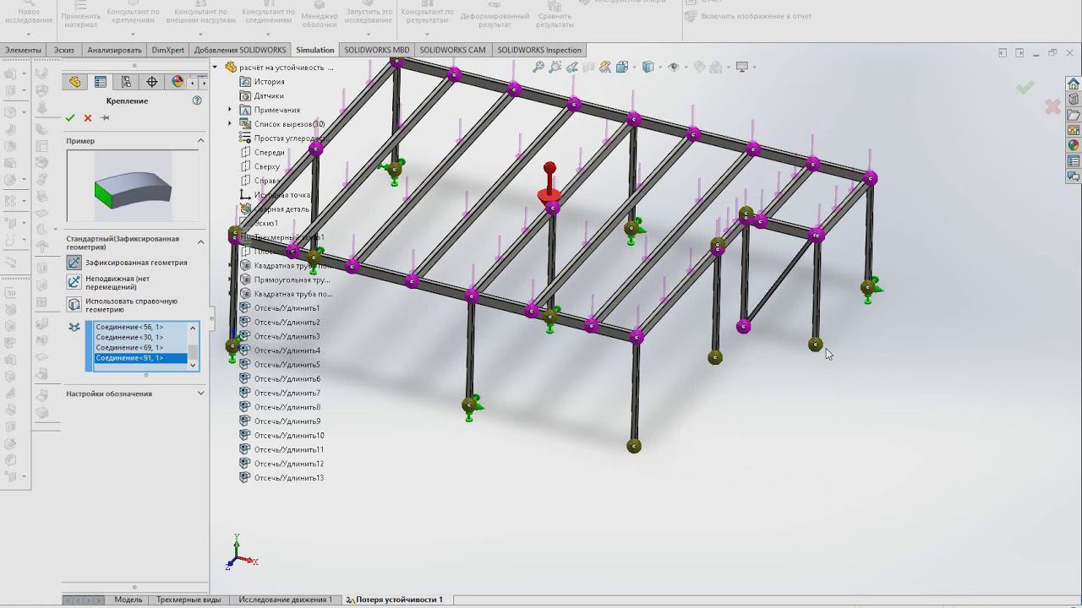The width and height of the screenshot is (1082, 608).
Task: Open the View Settings monitor icon
Action: pyautogui.click(x=741, y=67)
